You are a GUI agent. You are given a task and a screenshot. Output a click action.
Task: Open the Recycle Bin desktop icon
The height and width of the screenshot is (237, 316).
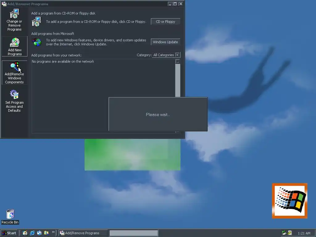coord(10,217)
